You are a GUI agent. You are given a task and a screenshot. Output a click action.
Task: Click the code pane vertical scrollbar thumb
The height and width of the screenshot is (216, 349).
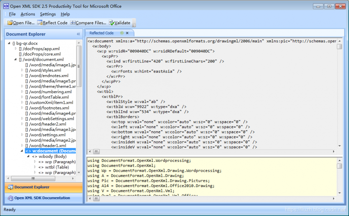coord(340,166)
